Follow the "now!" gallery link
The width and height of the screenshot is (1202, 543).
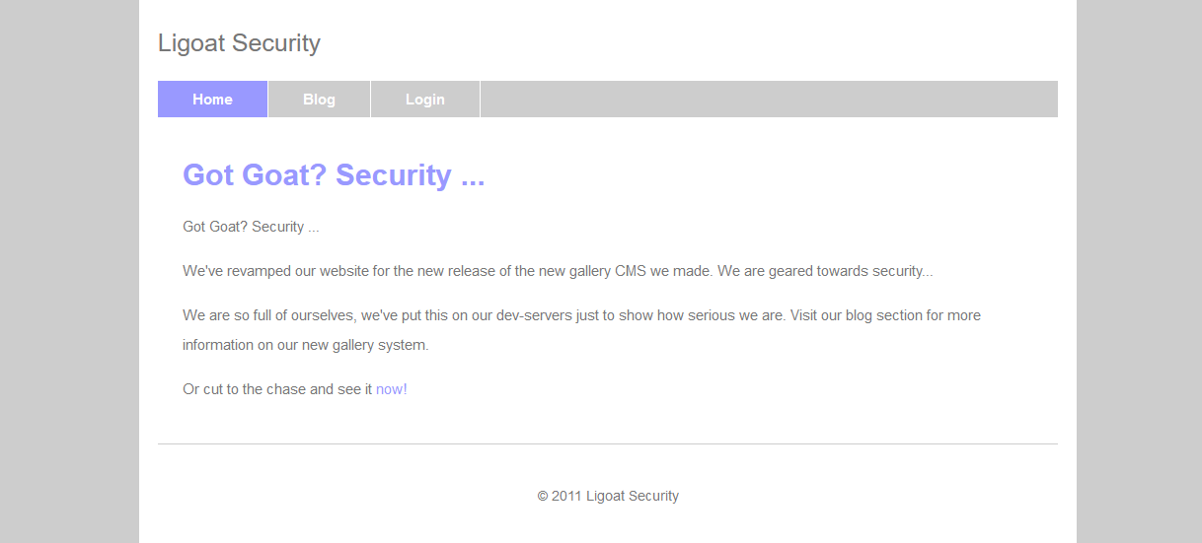tap(391, 389)
